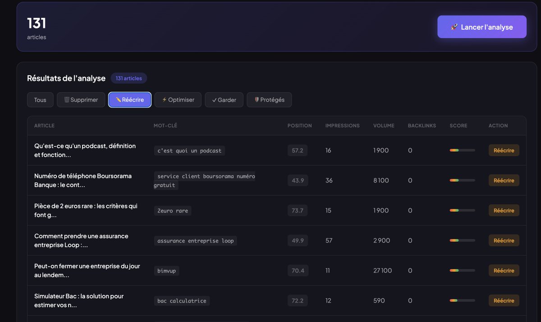The width and height of the screenshot is (541, 322).
Task: Click keyword service client boursorama numéro gratuit
Action: coord(205,181)
